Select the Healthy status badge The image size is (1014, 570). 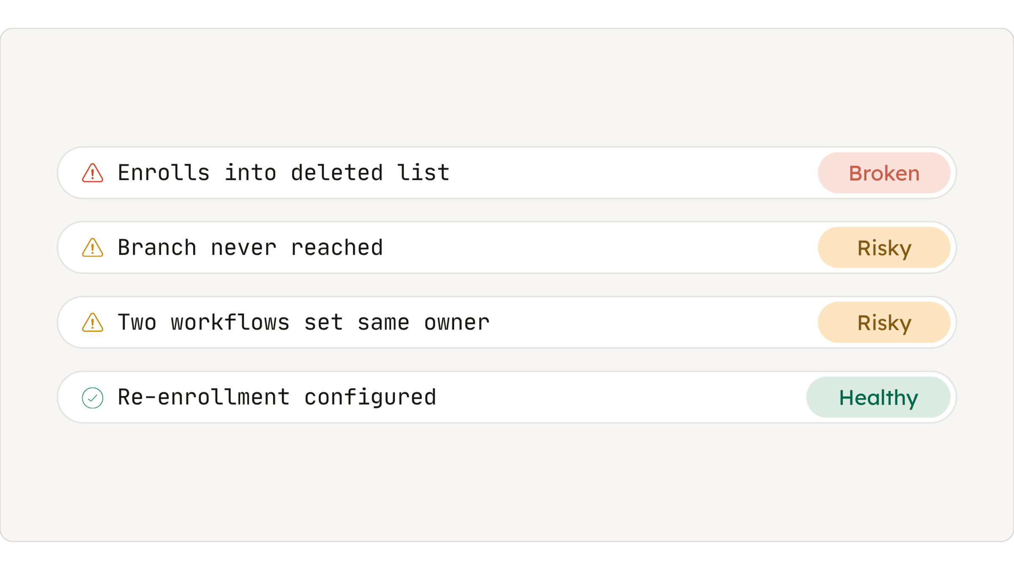[878, 397]
